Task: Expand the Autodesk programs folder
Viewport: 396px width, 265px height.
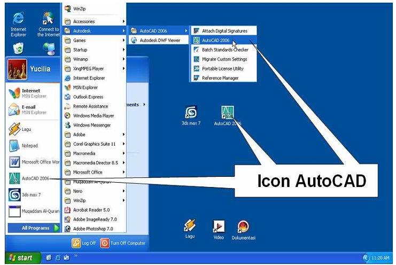Action: [95, 31]
